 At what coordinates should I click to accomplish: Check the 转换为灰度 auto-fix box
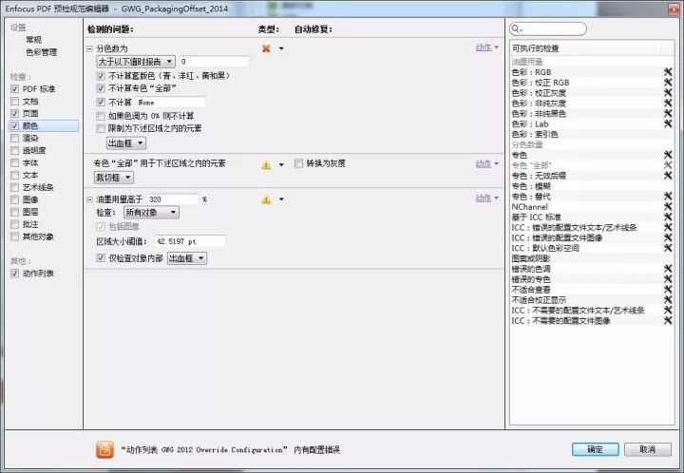click(299, 163)
